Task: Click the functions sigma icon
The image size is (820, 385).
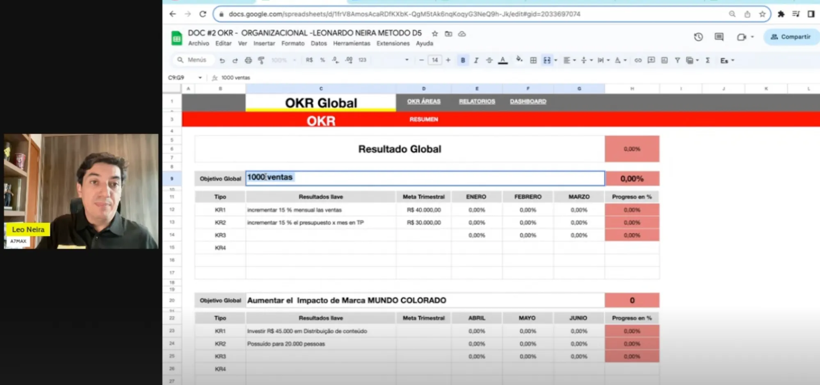Action: coord(708,60)
